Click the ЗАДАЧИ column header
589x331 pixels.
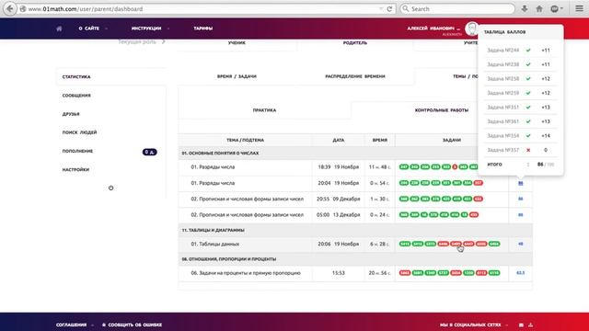452,140
